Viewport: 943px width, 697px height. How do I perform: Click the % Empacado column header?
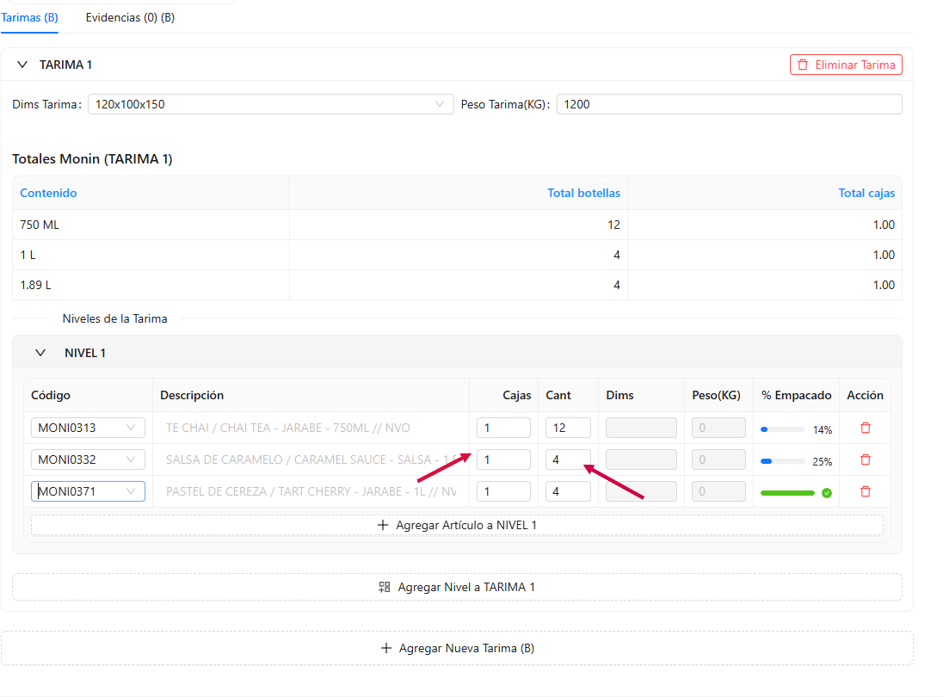click(796, 395)
